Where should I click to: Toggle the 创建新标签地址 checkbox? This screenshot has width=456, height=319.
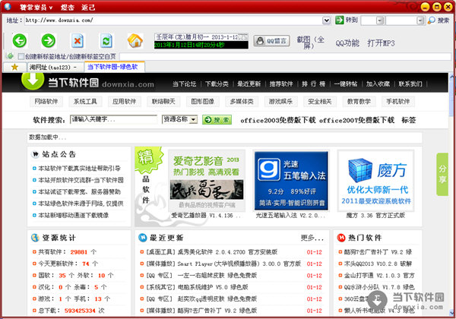click(21, 56)
